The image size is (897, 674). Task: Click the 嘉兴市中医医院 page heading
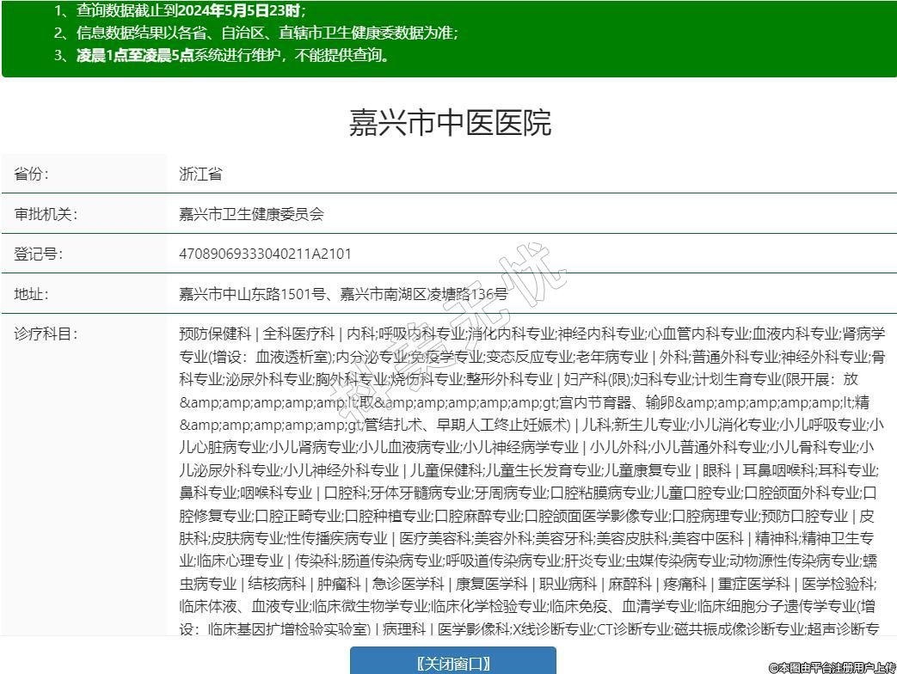click(x=449, y=123)
